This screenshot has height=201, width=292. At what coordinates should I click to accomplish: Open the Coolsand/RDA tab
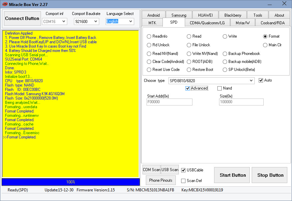pyautogui.click(x=273, y=23)
